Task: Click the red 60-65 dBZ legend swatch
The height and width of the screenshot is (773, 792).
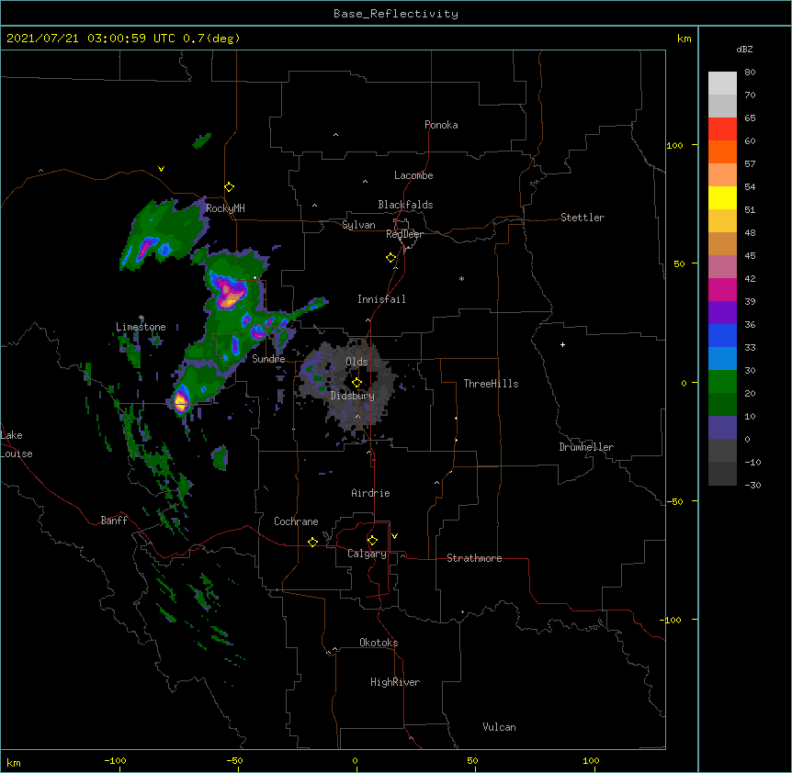Action: point(722,129)
